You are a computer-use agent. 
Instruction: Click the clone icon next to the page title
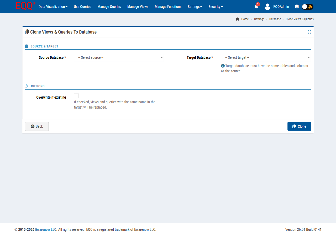(27, 32)
